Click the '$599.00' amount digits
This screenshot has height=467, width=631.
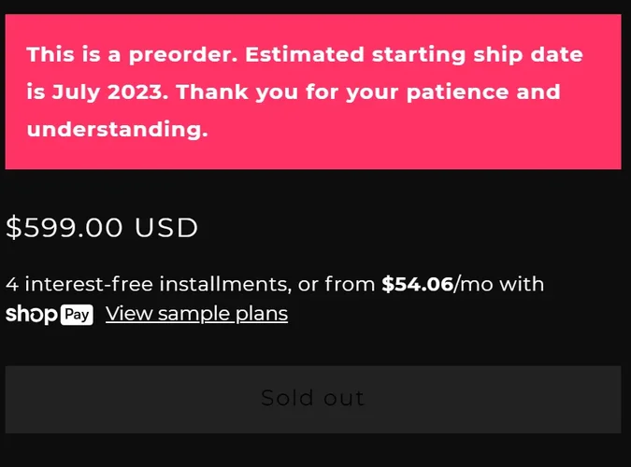(x=65, y=228)
